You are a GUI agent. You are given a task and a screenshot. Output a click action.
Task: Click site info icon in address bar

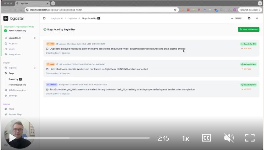(x=27, y=10)
